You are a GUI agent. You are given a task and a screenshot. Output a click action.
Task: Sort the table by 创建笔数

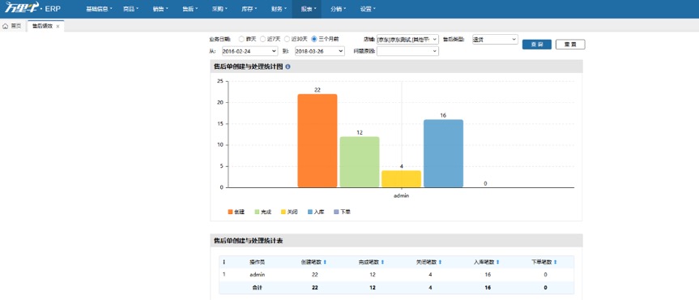tap(325, 262)
